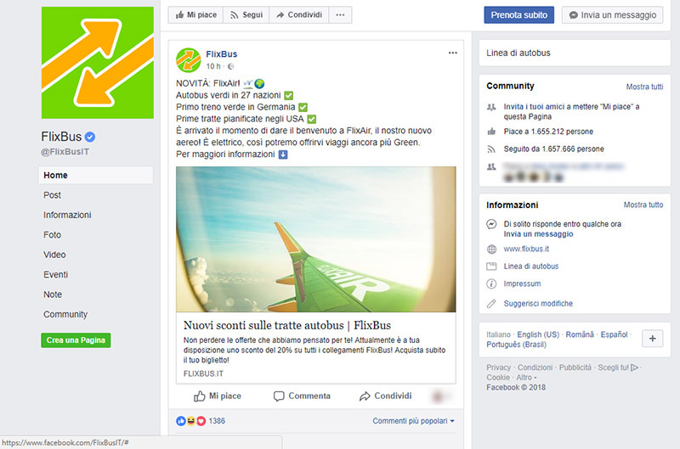The height and width of the screenshot is (449, 680).
Task: Click Invia un messaggio button at top
Action: point(612,15)
